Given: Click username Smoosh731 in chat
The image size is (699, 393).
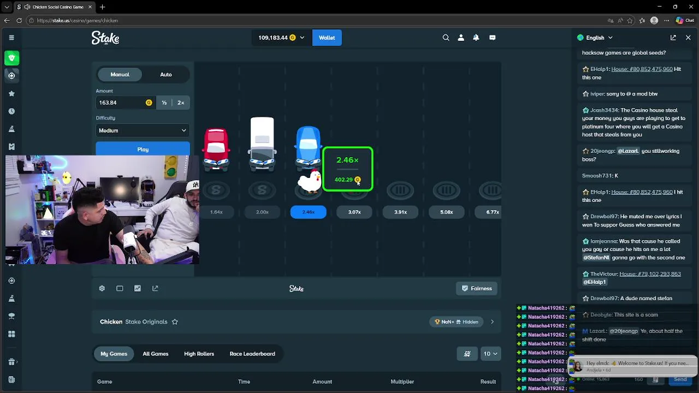Looking at the screenshot, I should [597, 176].
